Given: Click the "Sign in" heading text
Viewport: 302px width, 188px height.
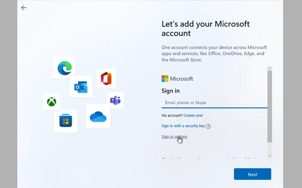Looking at the screenshot, I should 171,91.
